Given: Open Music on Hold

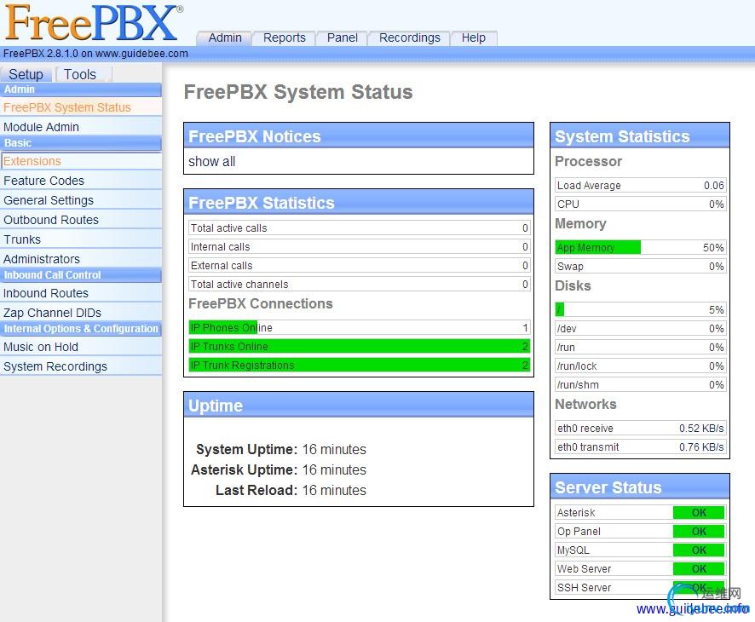Looking at the screenshot, I should pos(81,347).
